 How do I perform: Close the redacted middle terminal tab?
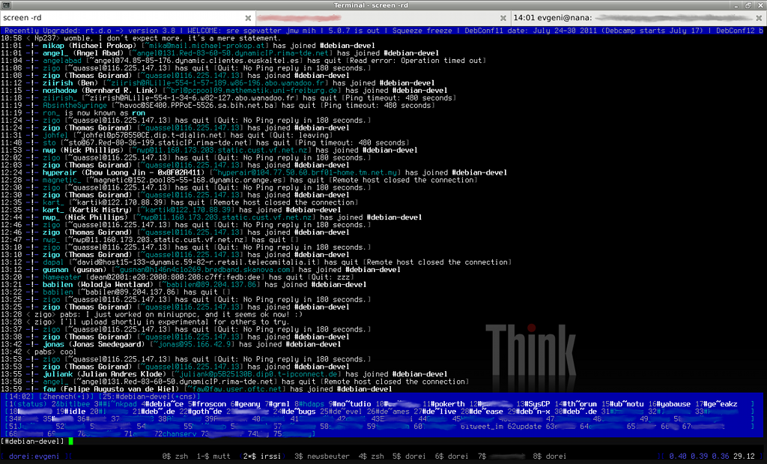point(503,18)
